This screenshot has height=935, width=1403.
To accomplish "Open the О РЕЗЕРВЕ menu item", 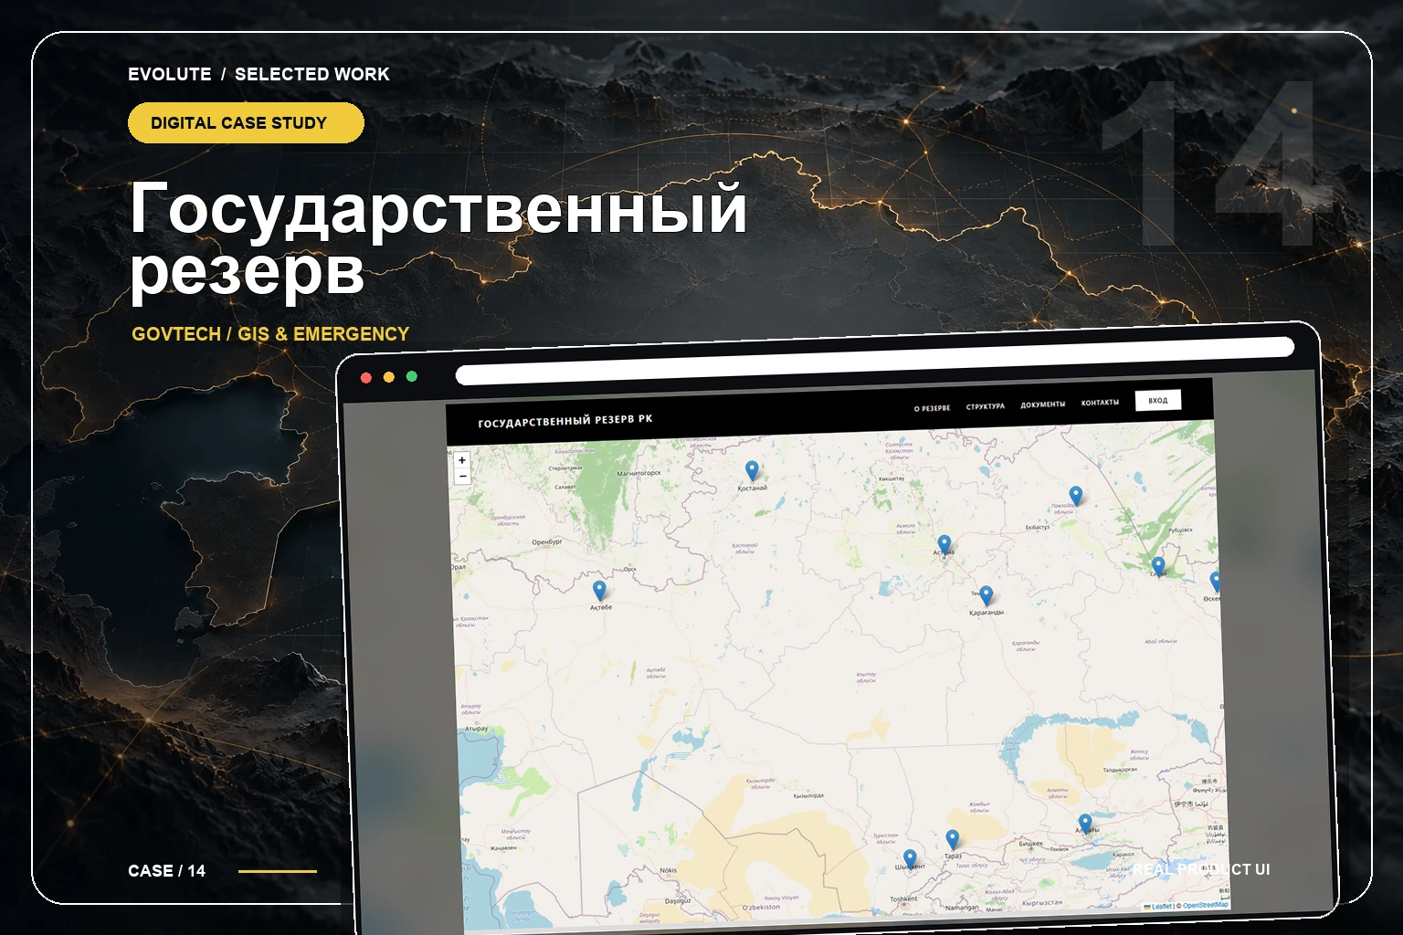I will pyautogui.click(x=932, y=408).
